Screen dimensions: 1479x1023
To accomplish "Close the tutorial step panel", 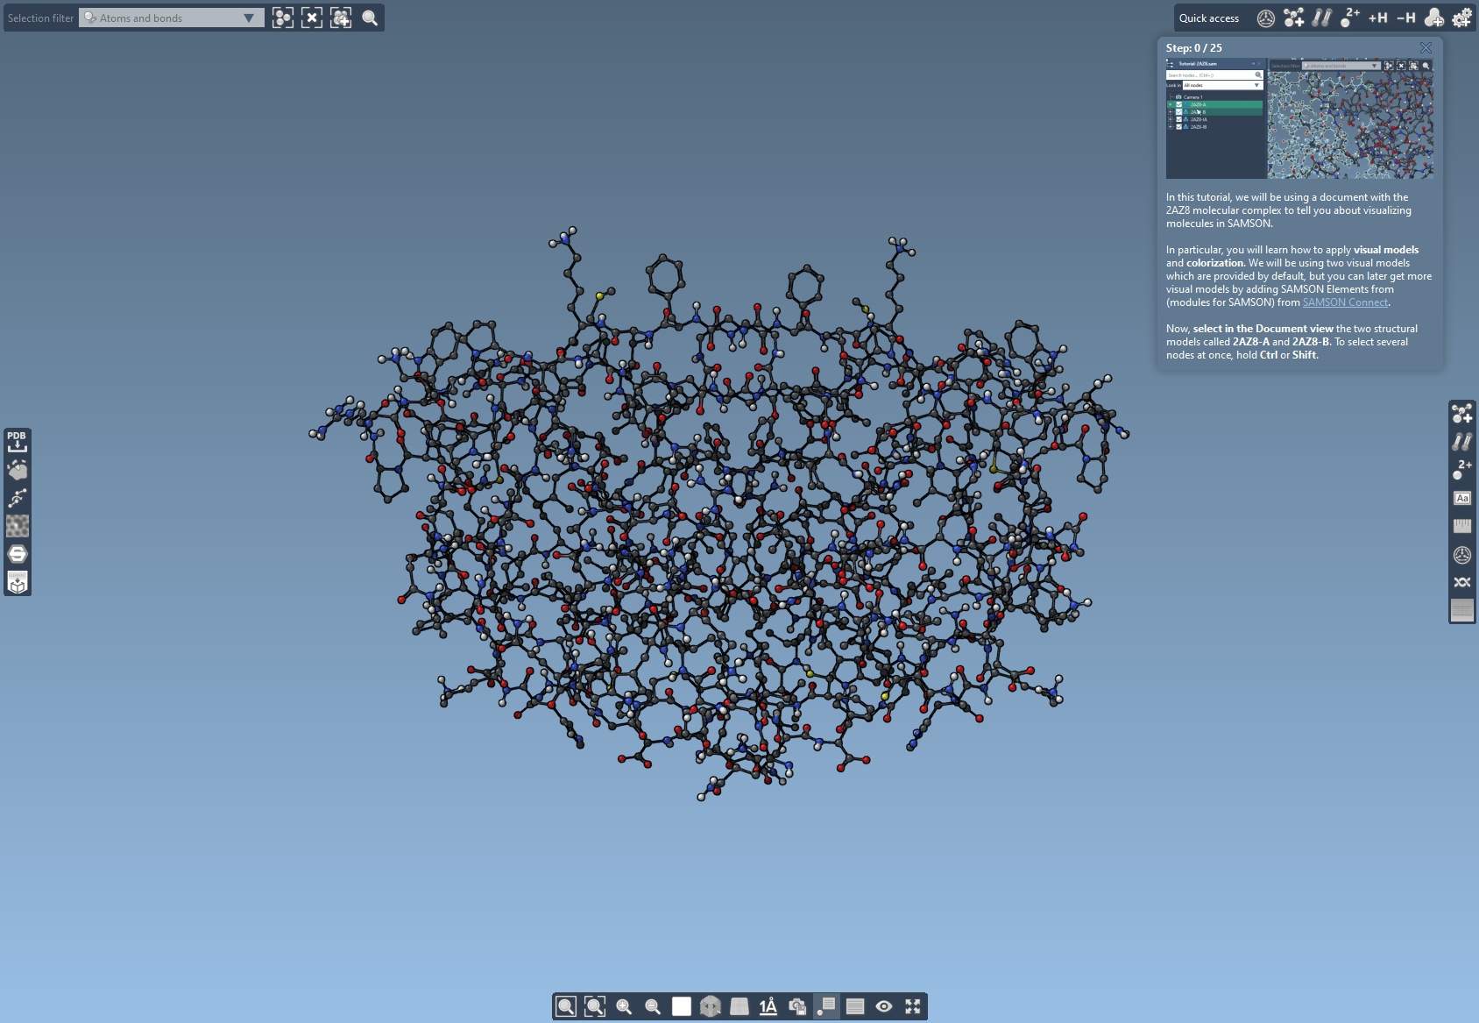I will (1426, 48).
